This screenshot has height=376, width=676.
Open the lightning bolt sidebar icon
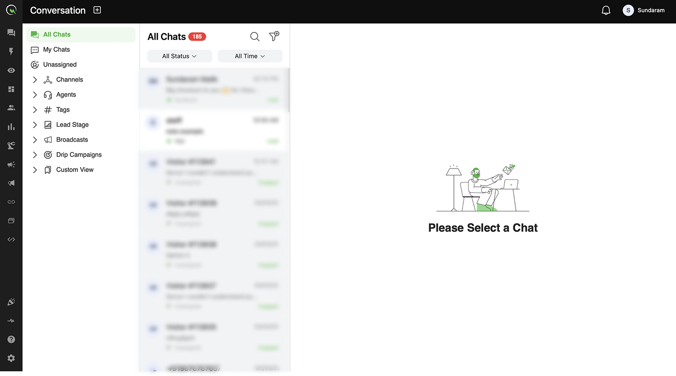(x=11, y=52)
